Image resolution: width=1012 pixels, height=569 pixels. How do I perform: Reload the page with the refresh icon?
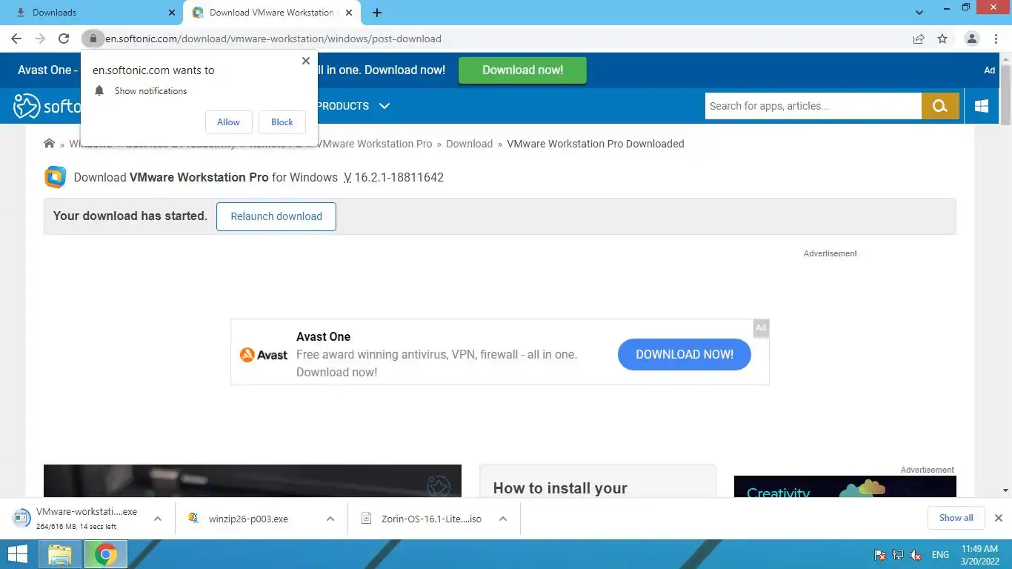64,39
